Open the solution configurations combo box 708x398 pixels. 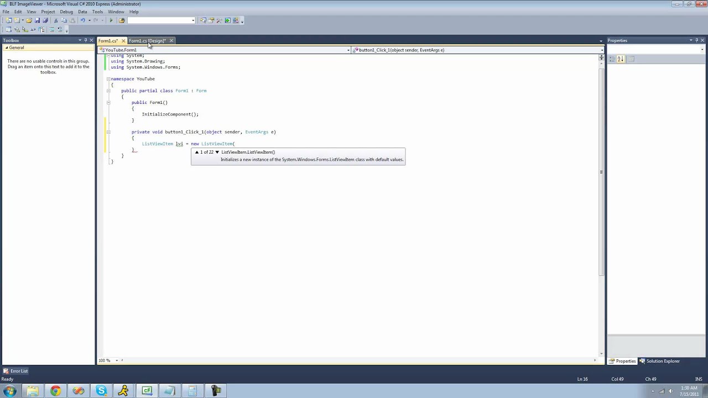tap(162, 20)
